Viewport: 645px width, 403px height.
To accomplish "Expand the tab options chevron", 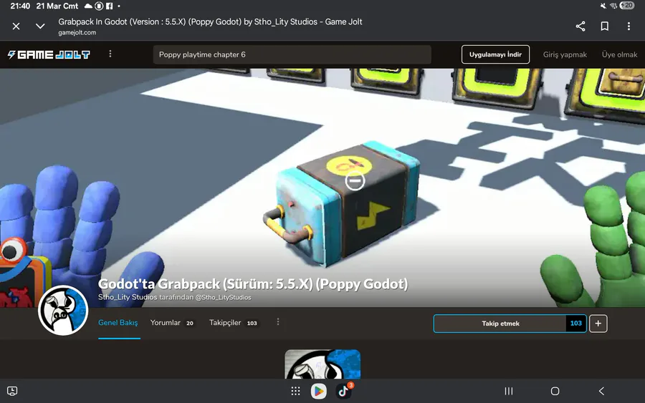I will [x=40, y=26].
